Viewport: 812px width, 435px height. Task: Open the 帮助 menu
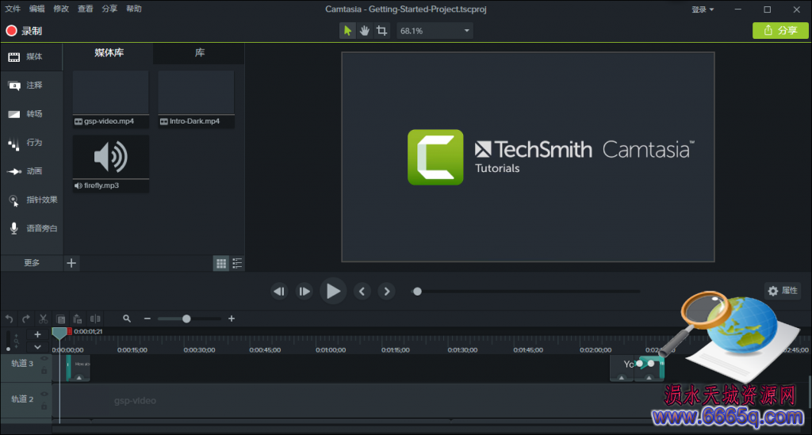(133, 9)
